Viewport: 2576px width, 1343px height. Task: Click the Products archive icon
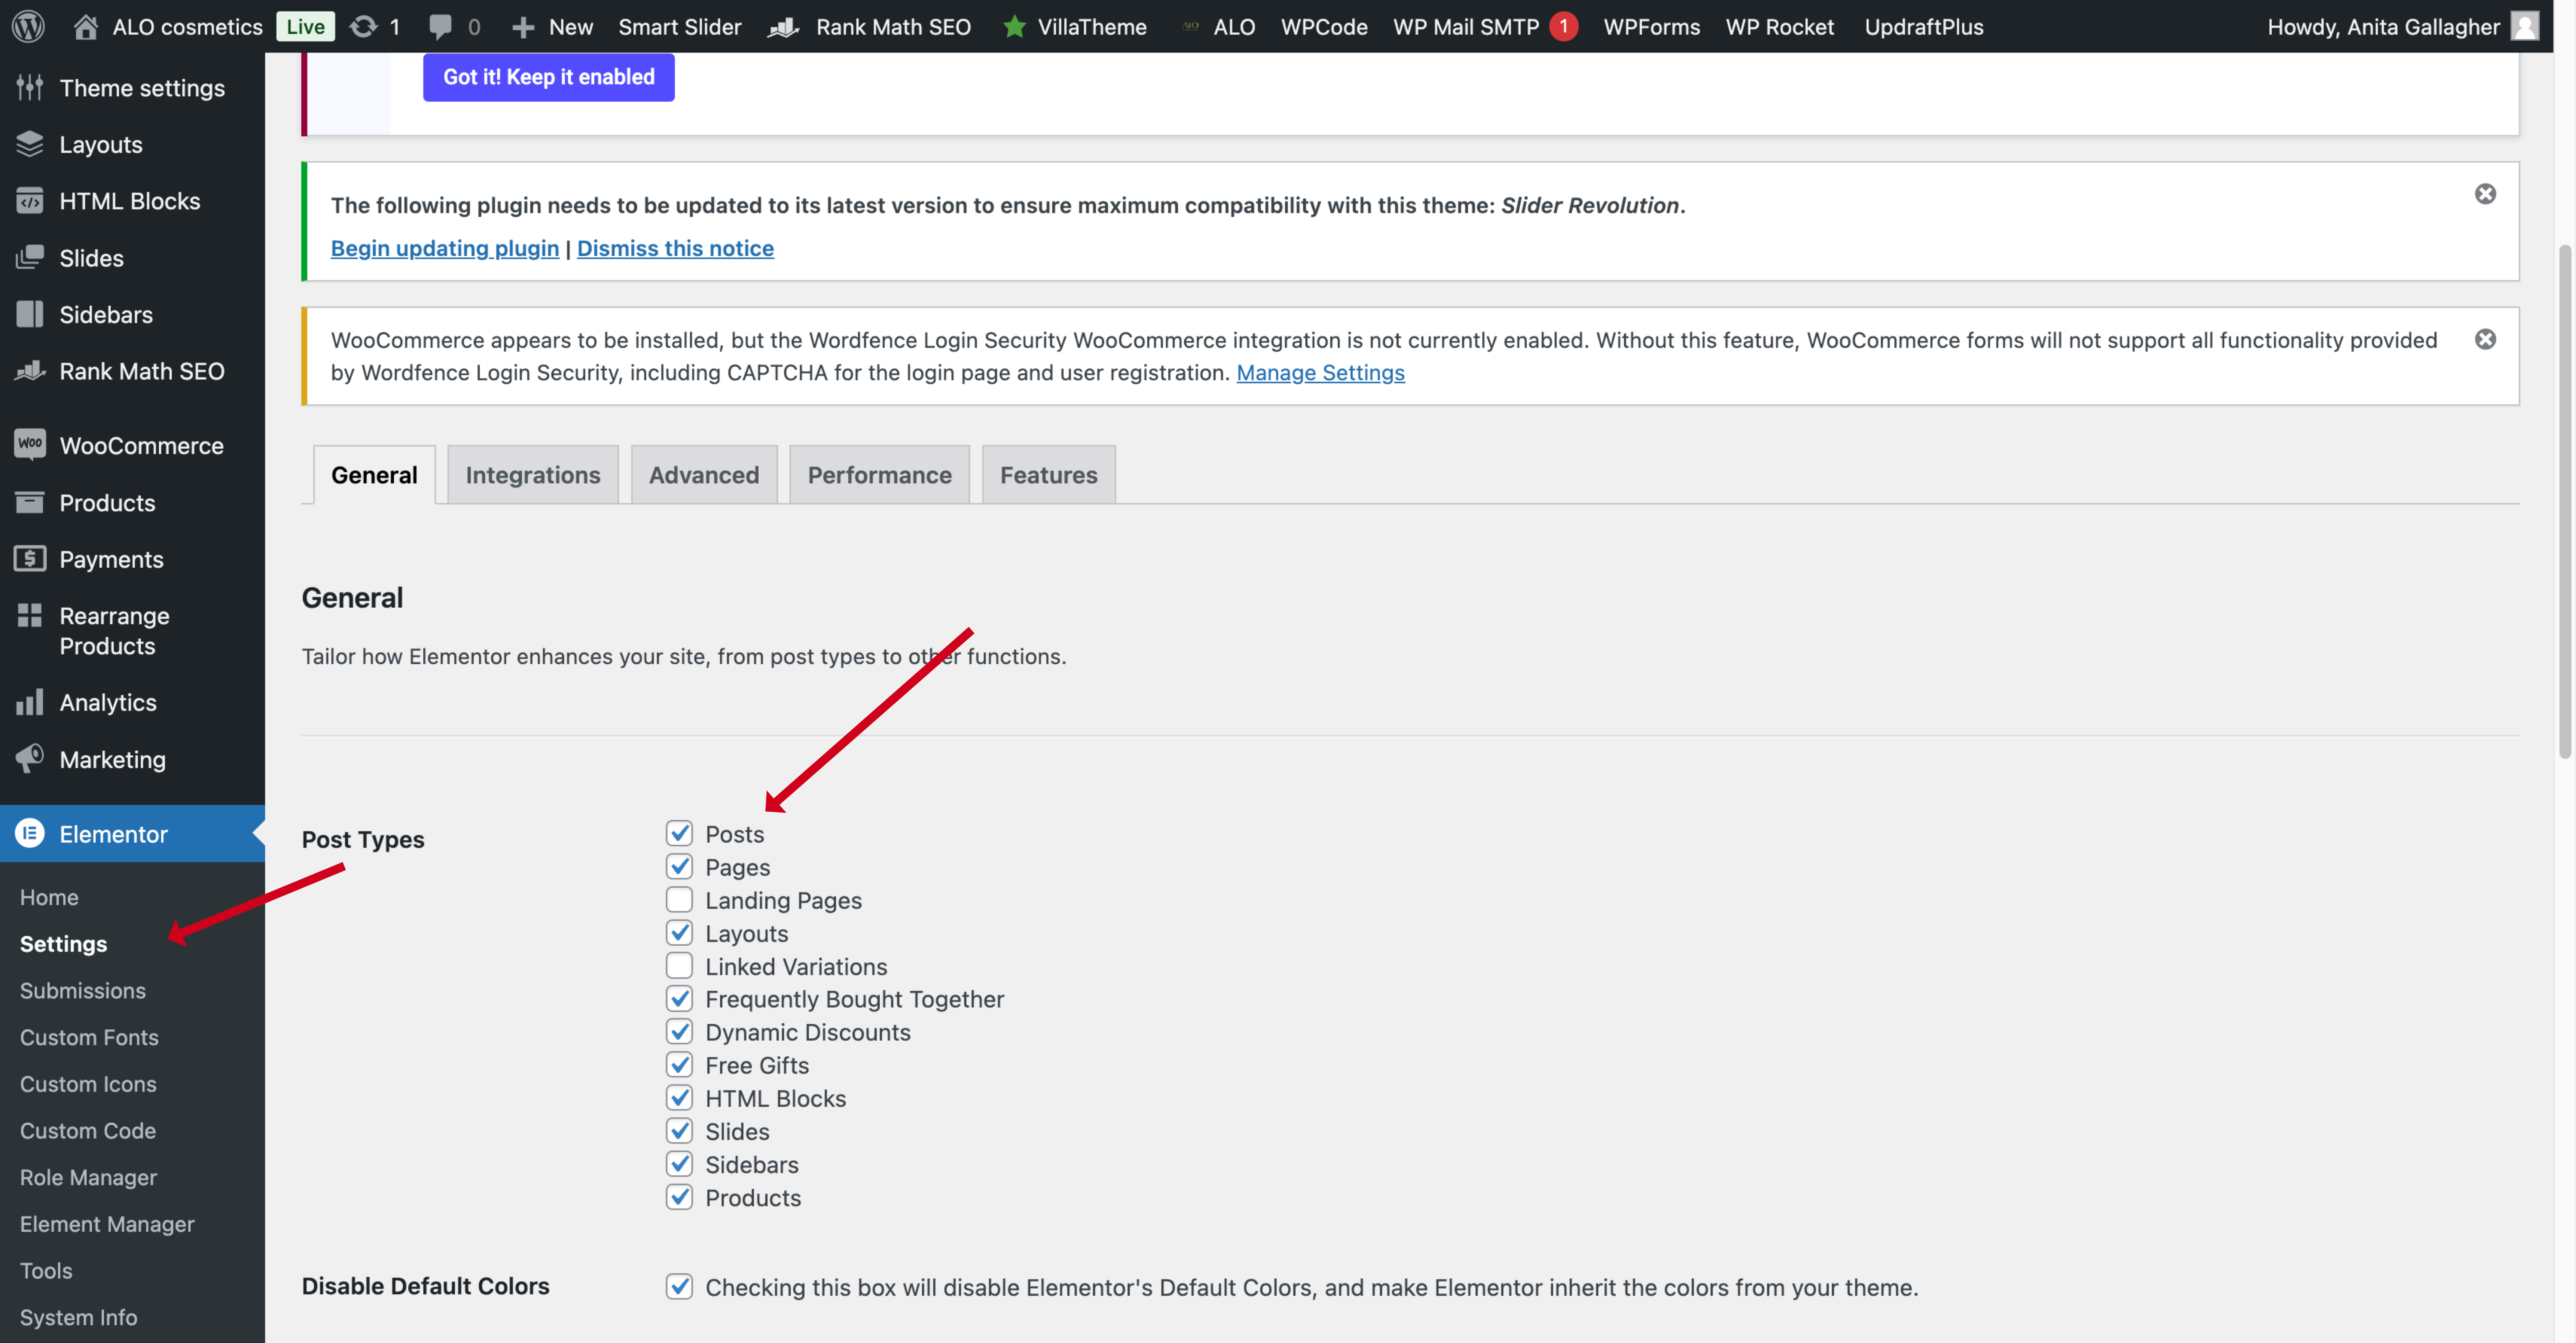pyautogui.click(x=30, y=502)
